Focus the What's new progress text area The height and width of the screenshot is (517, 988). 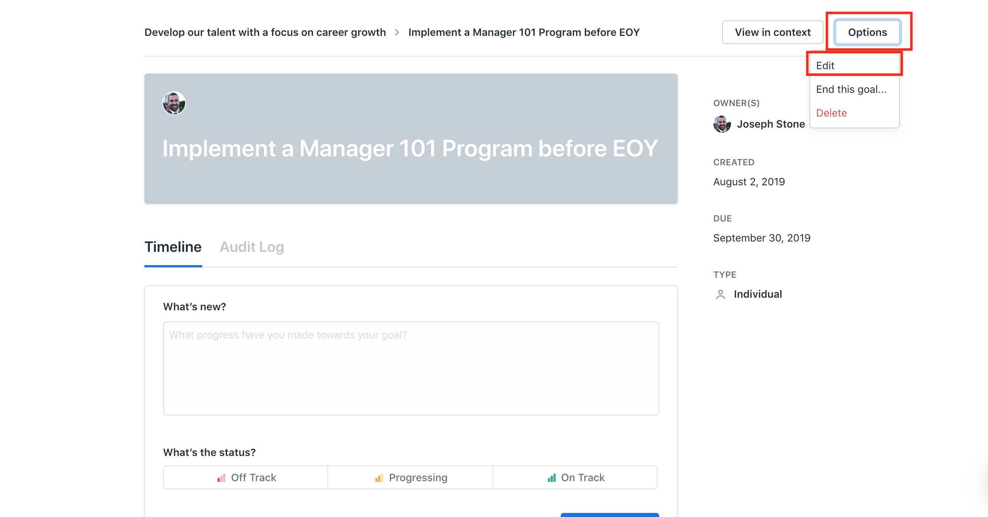coord(411,368)
